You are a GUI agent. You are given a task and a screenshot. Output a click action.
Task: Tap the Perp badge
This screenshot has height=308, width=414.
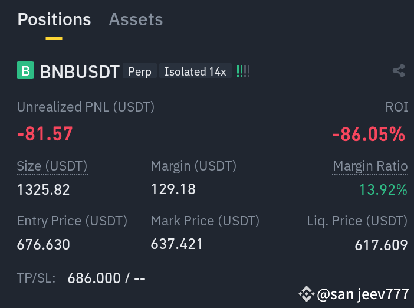pos(140,71)
